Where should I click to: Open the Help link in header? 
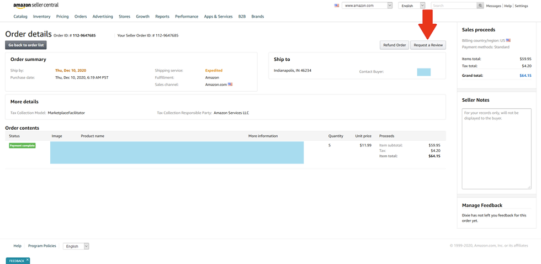coord(508,6)
